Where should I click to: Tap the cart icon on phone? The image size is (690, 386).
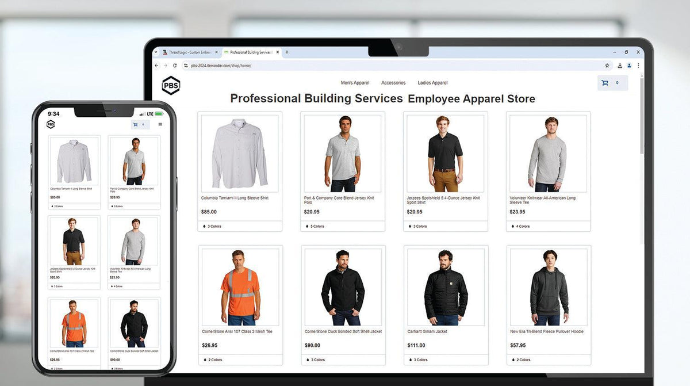140,124
